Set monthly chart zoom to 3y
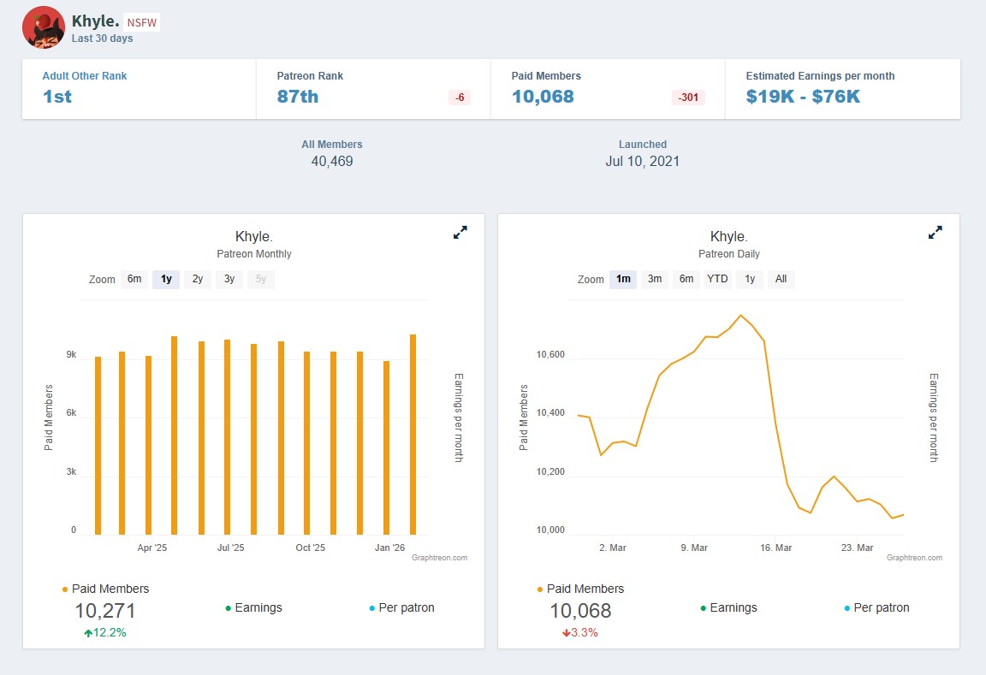 pyautogui.click(x=229, y=279)
